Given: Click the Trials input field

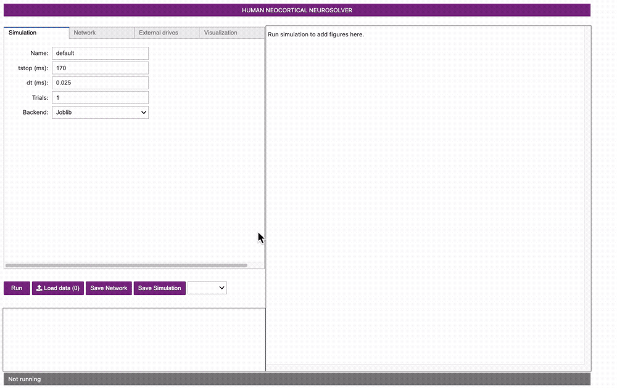Looking at the screenshot, I should 100,98.
